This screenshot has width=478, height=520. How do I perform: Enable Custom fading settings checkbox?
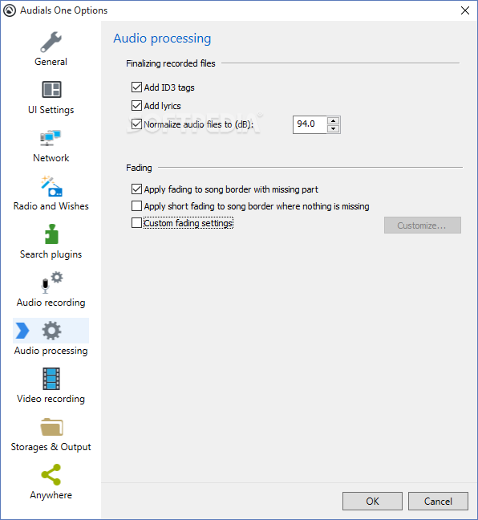pyautogui.click(x=136, y=222)
